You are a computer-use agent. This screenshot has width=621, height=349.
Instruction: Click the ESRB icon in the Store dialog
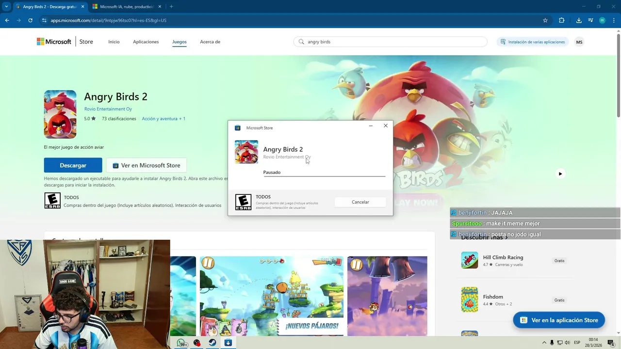click(x=244, y=202)
